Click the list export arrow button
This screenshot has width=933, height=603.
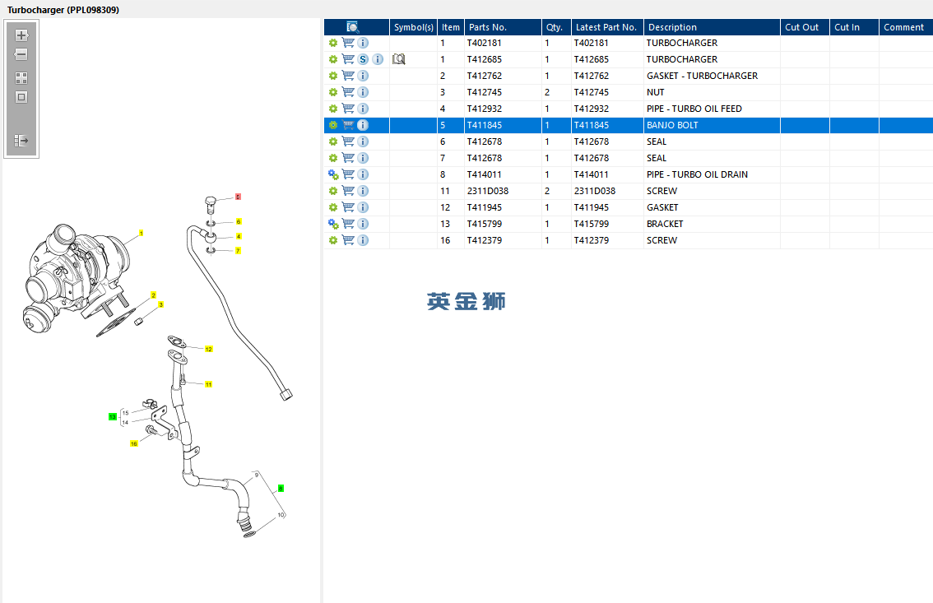21,141
